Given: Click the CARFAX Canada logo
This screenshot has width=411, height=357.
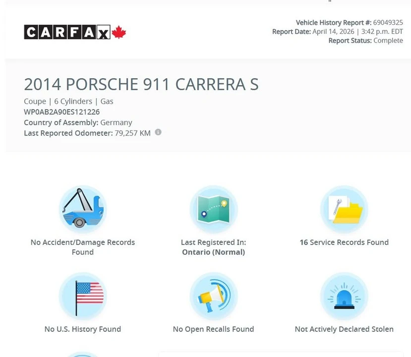Looking at the screenshot, I should (x=75, y=32).
